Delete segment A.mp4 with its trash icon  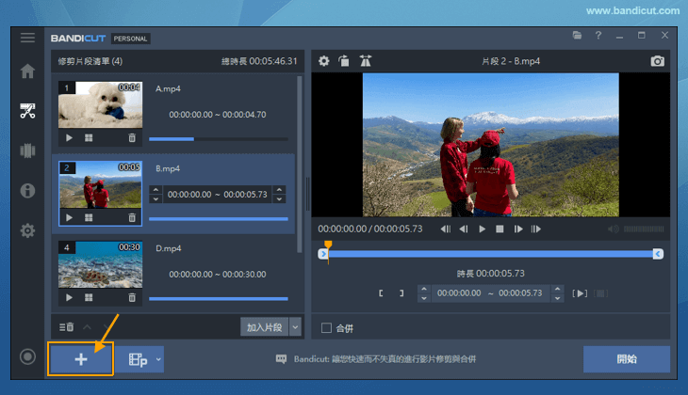132,137
